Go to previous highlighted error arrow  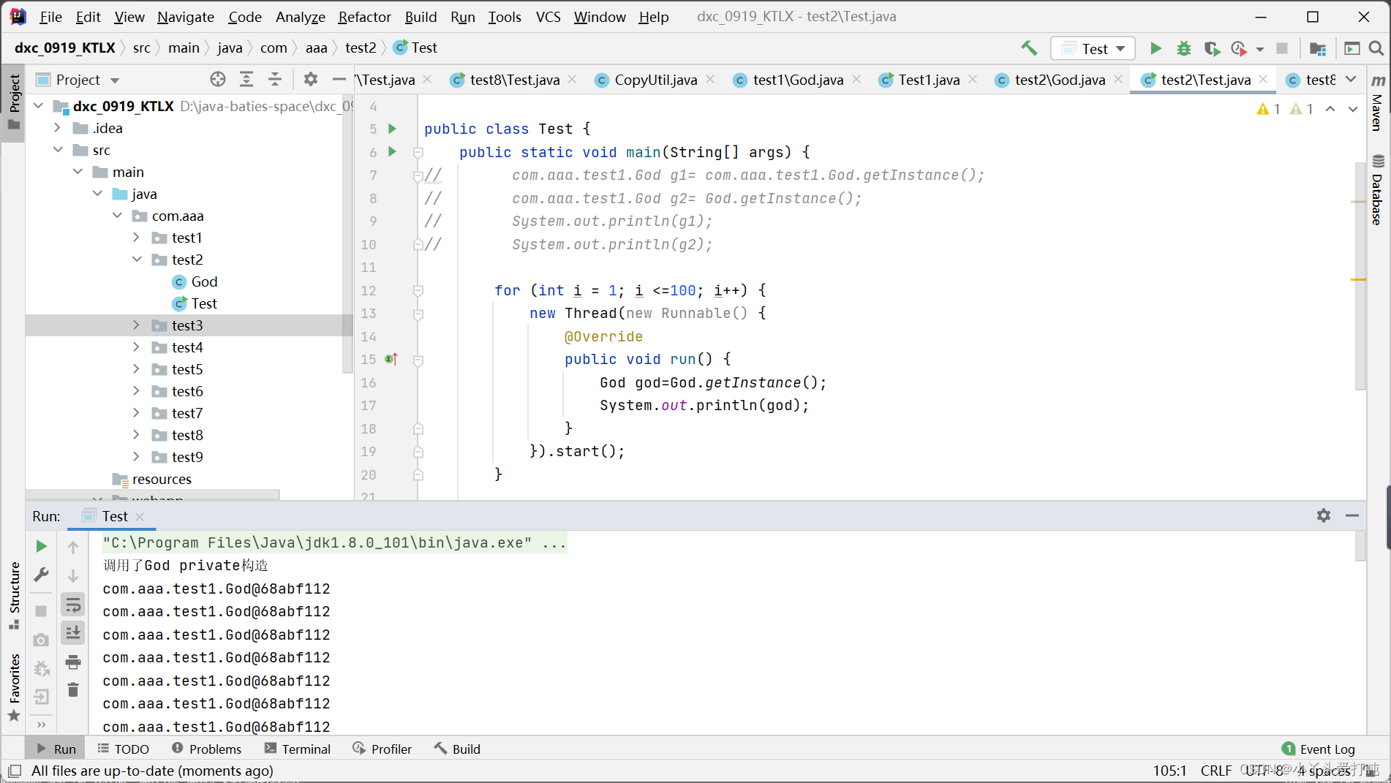click(1330, 109)
